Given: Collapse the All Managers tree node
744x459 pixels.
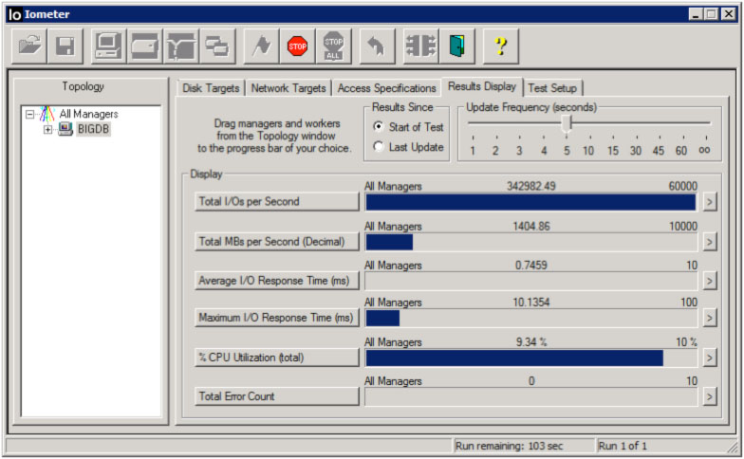Looking at the screenshot, I should click(x=30, y=114).
